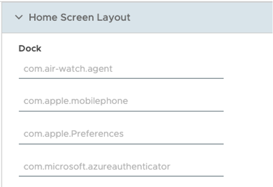This screenshot has height=187, width=273.
Task: Place cursor in the Phone app bundle field
Action: 121,101
